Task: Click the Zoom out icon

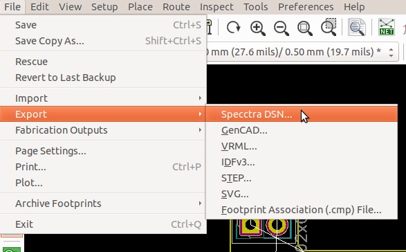Action: point(282,28)
